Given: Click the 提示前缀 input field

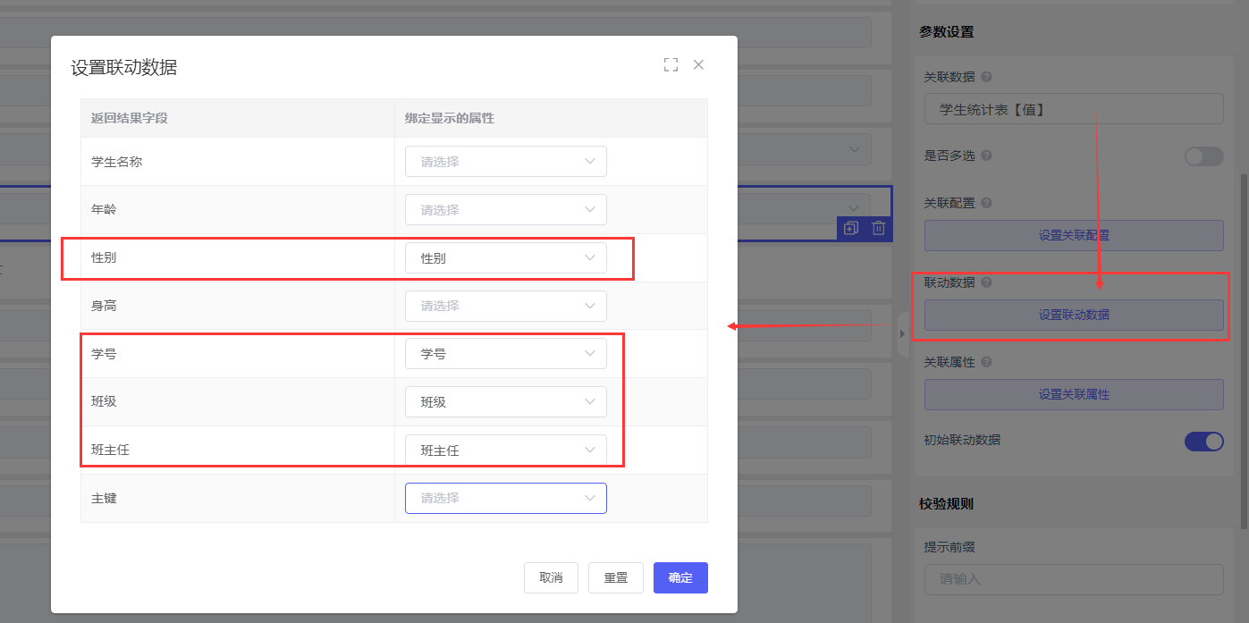Looking at the screenshot, I should (x=1073, y=579).
